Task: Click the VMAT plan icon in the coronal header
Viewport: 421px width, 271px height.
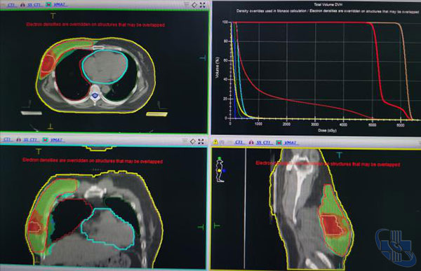Action: click(x=46, y=139)
